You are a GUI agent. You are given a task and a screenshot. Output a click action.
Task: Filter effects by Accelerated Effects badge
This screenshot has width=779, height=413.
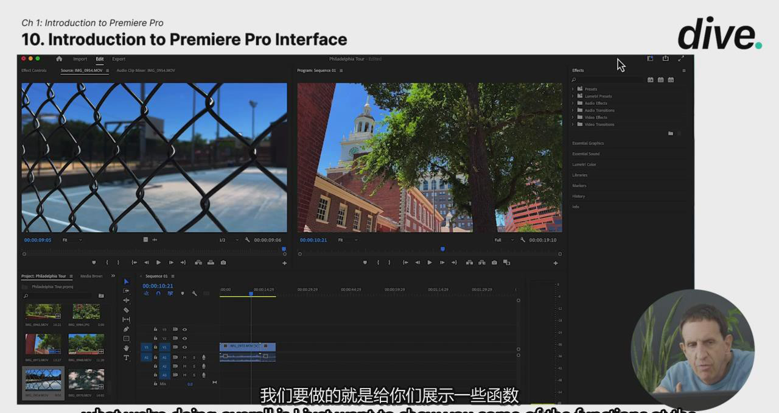(x=651, y=80)
